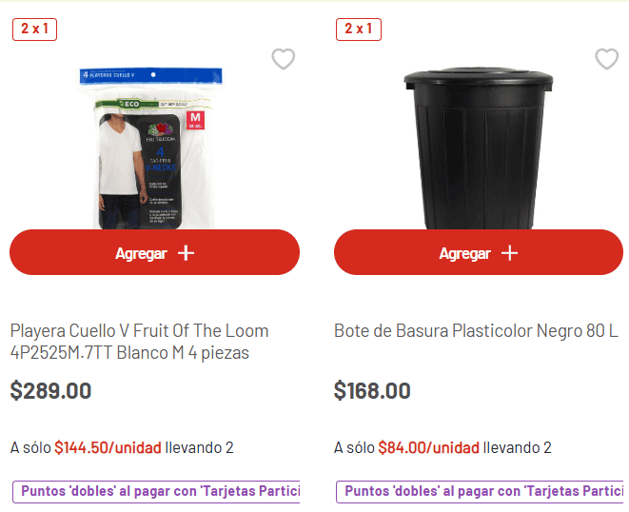Select the $84.00/unidad promo text

click(x=428, y=447)
